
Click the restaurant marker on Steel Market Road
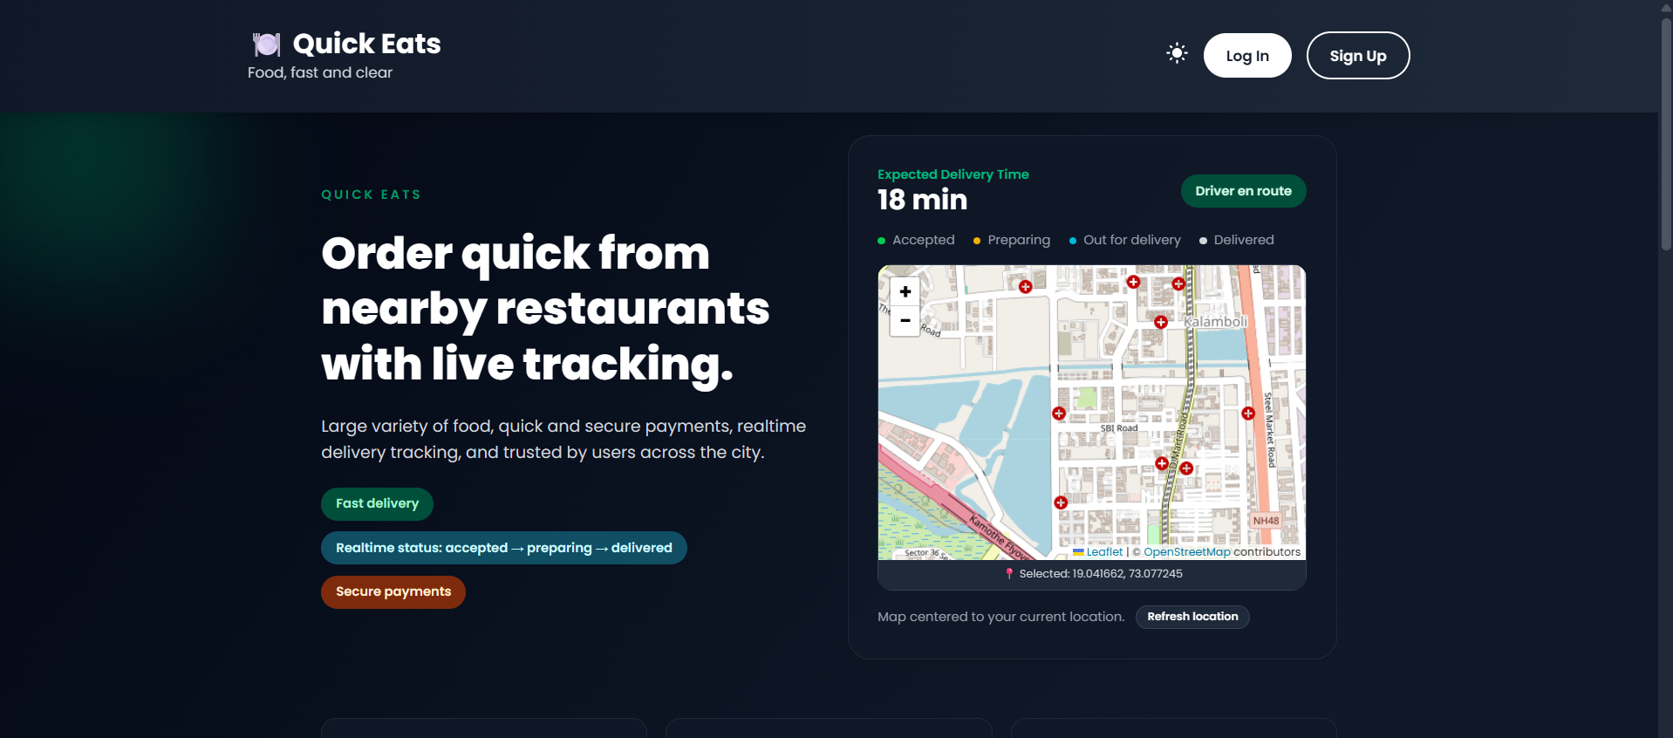[1248, 413]
